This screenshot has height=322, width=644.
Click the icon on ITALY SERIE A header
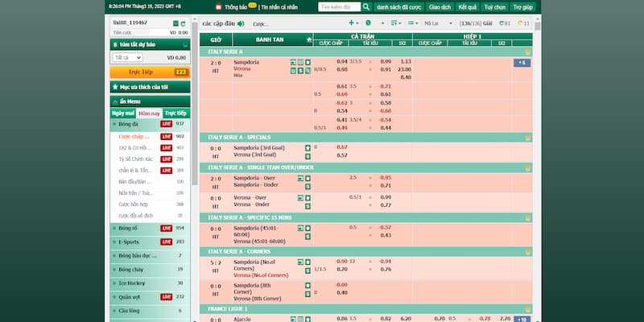coord(528,52)
